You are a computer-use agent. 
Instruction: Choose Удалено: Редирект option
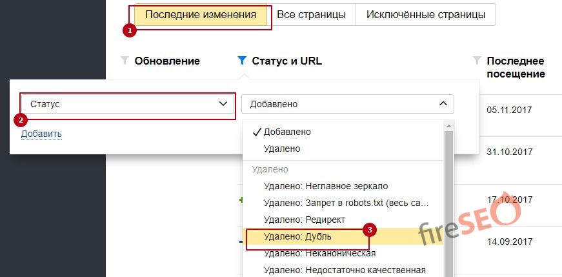[x=343, y=220]
